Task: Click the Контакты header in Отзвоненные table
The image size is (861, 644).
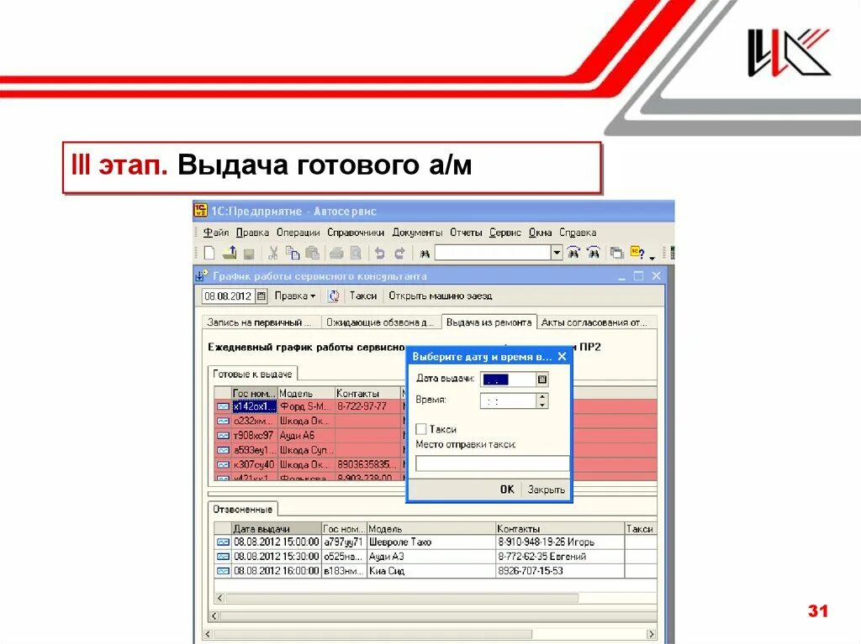Action: 559,529
